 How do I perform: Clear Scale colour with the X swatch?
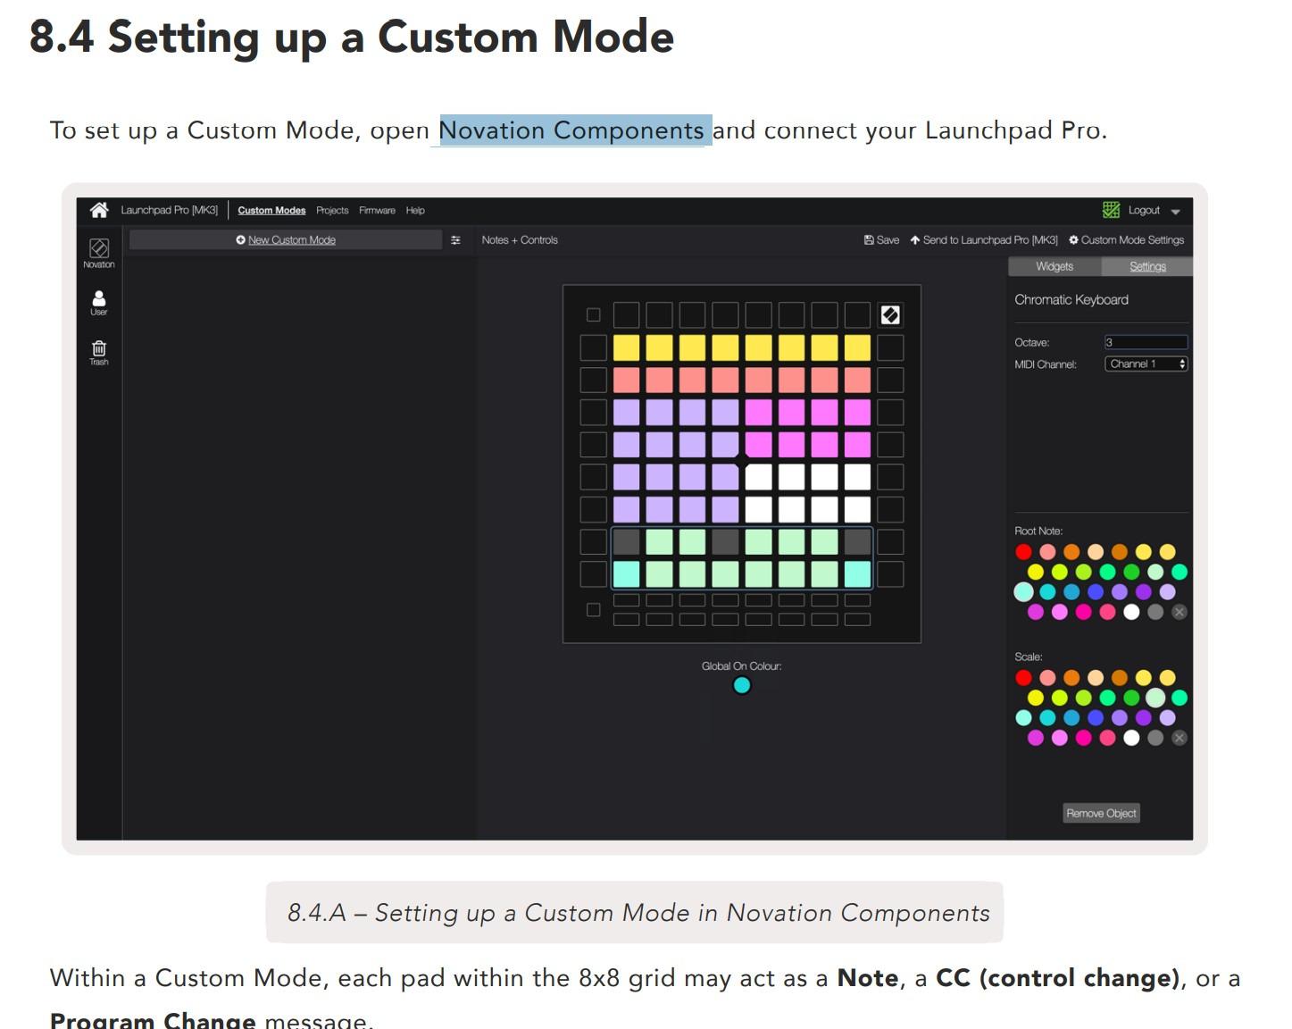[x=1179, y=738]
